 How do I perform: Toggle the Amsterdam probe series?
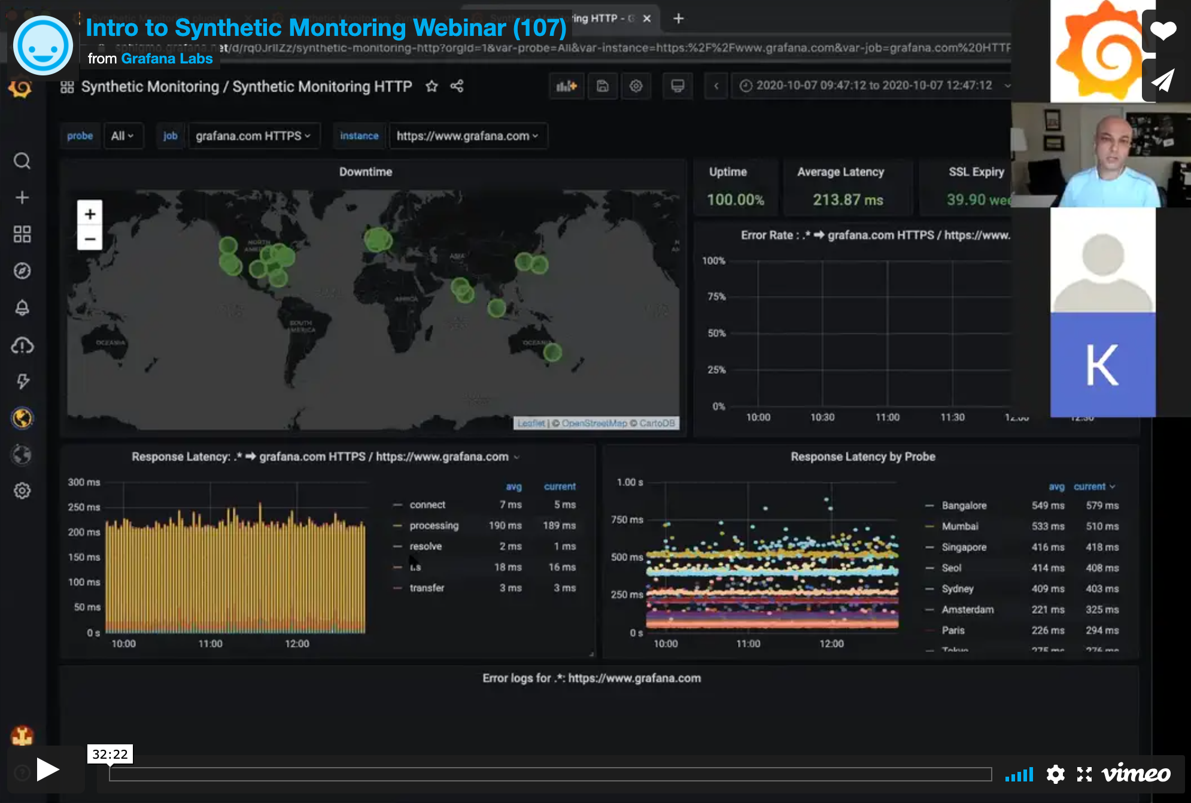tap(967, 609)
